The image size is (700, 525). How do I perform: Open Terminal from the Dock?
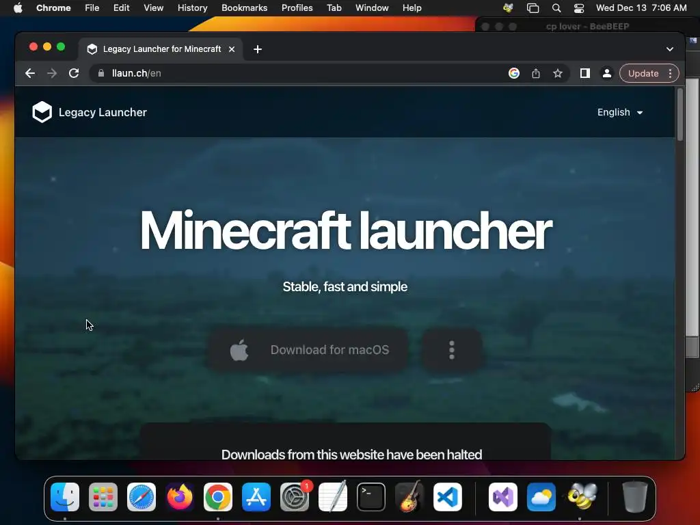pos(371,497)
